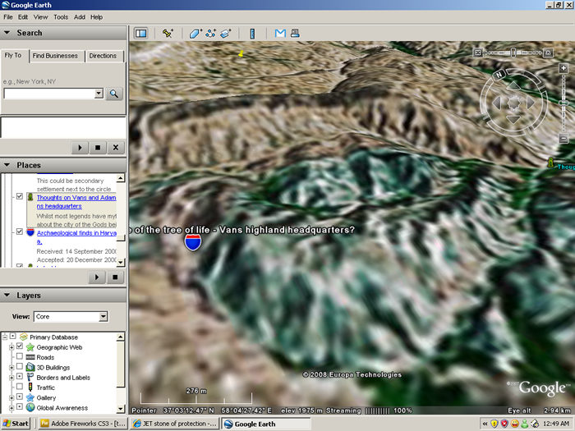Click the tilt top-down view button
575x431 pixels.
tap(478, 53)
